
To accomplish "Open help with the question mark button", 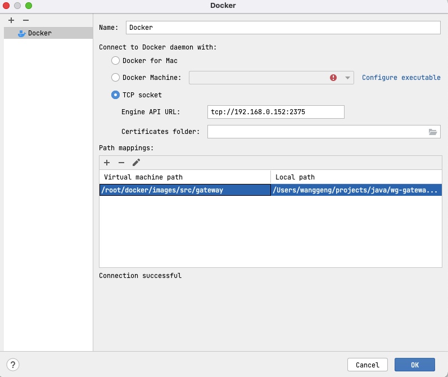I will point(13,365).
